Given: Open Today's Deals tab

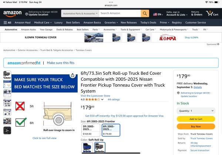Looking at the screenshot, I should point(148,23).
